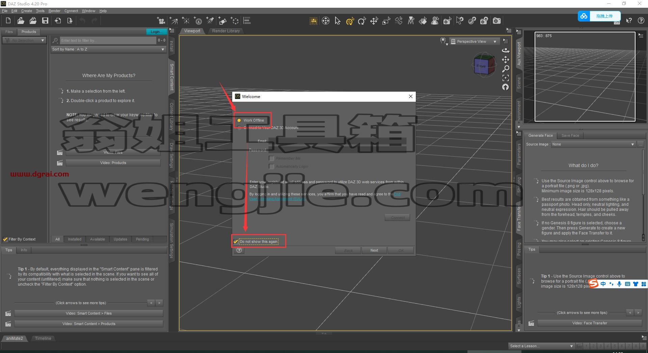
Task: Open the Select a Lesson dropdown
Action: (541, 346)
